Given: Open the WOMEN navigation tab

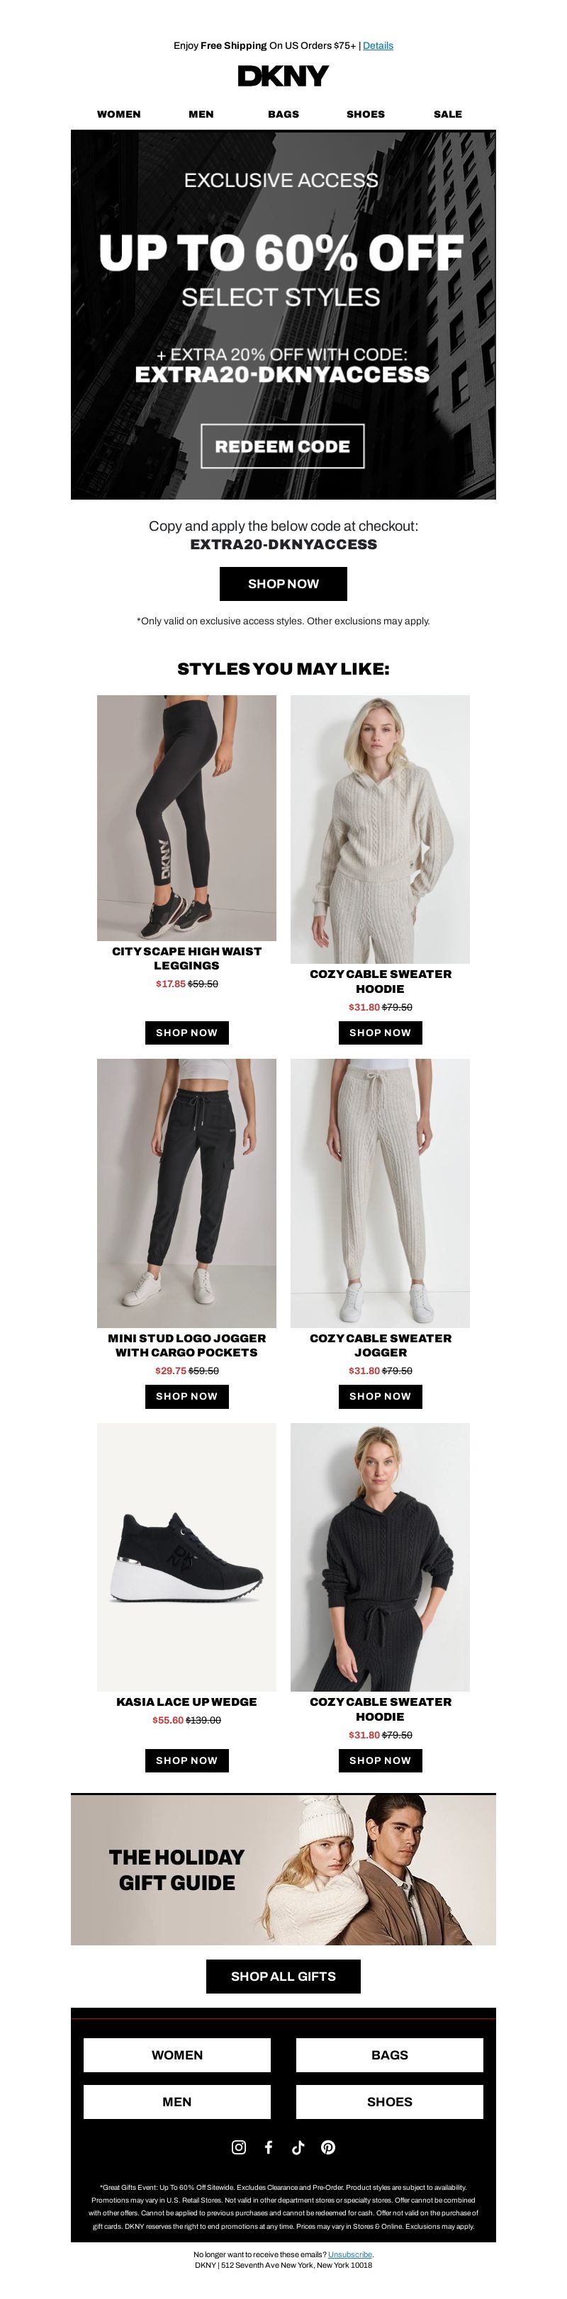Looking at the screenshot, I should (119, 114).
